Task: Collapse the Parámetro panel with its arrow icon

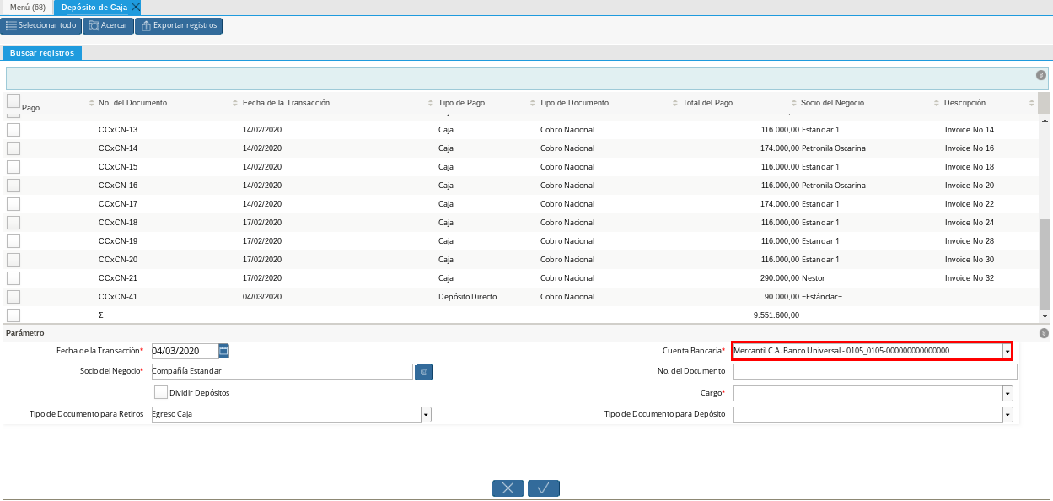Action: (1044, 333)
